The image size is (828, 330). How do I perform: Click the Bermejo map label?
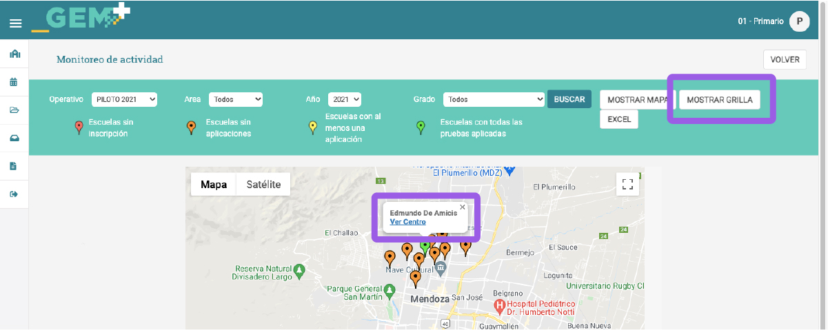coord(520,252)
